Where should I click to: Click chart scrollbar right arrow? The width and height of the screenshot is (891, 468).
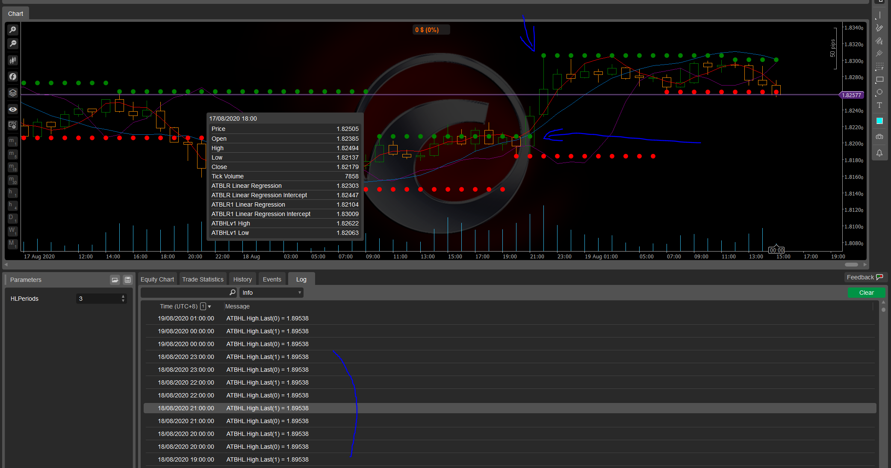pos(864,264)
